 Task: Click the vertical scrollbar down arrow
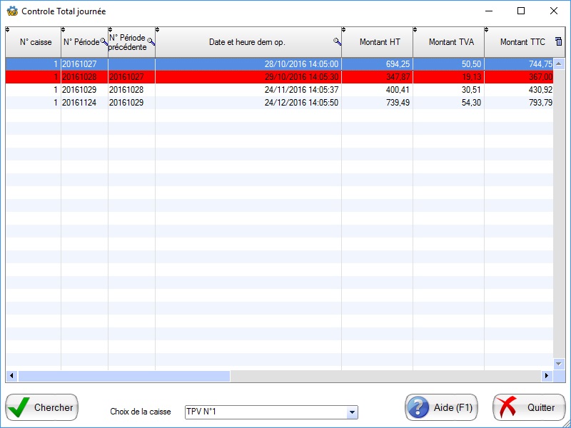(559, 363)
